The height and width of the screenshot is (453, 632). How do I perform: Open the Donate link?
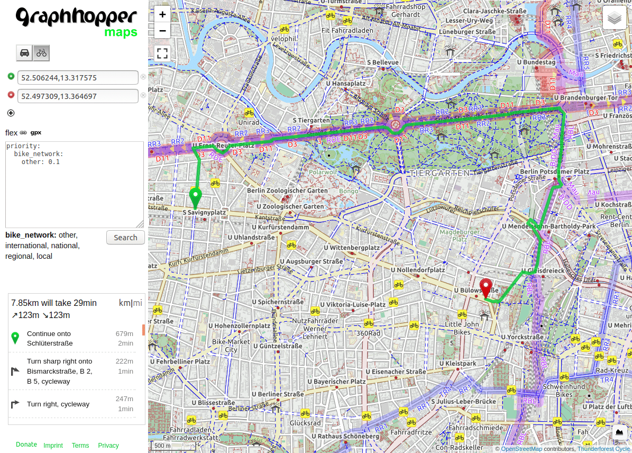tap(26, 445)
